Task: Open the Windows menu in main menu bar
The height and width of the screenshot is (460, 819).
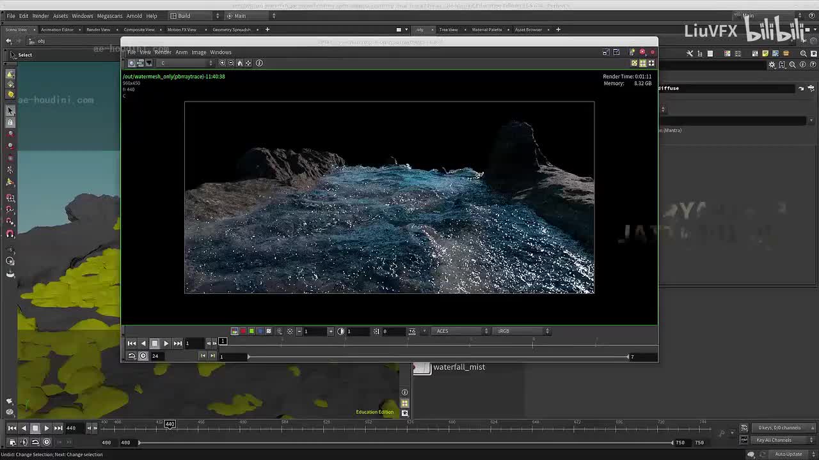Action: coord(82,16)
